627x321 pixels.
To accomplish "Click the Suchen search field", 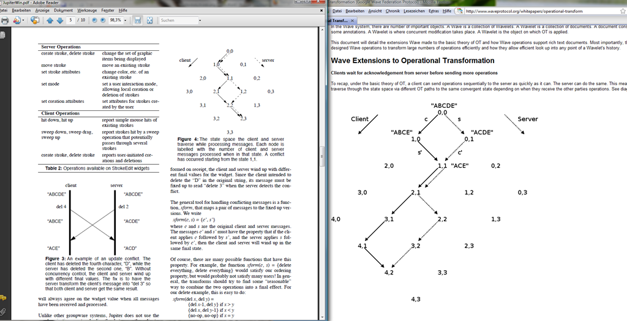I will [178, 20].
